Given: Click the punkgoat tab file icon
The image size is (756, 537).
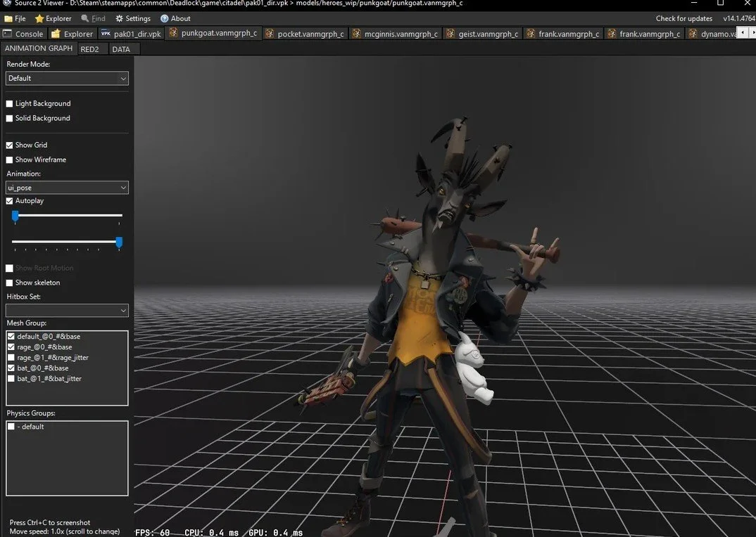Looking at the screenshot, I should [x=173, y=33].
